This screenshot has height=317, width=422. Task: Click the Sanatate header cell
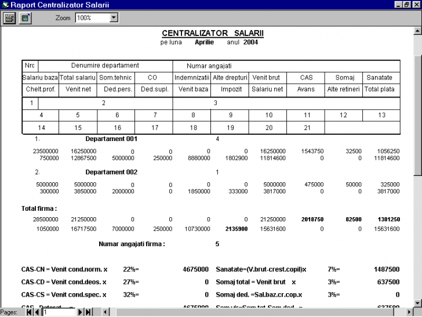coord(381,78)
